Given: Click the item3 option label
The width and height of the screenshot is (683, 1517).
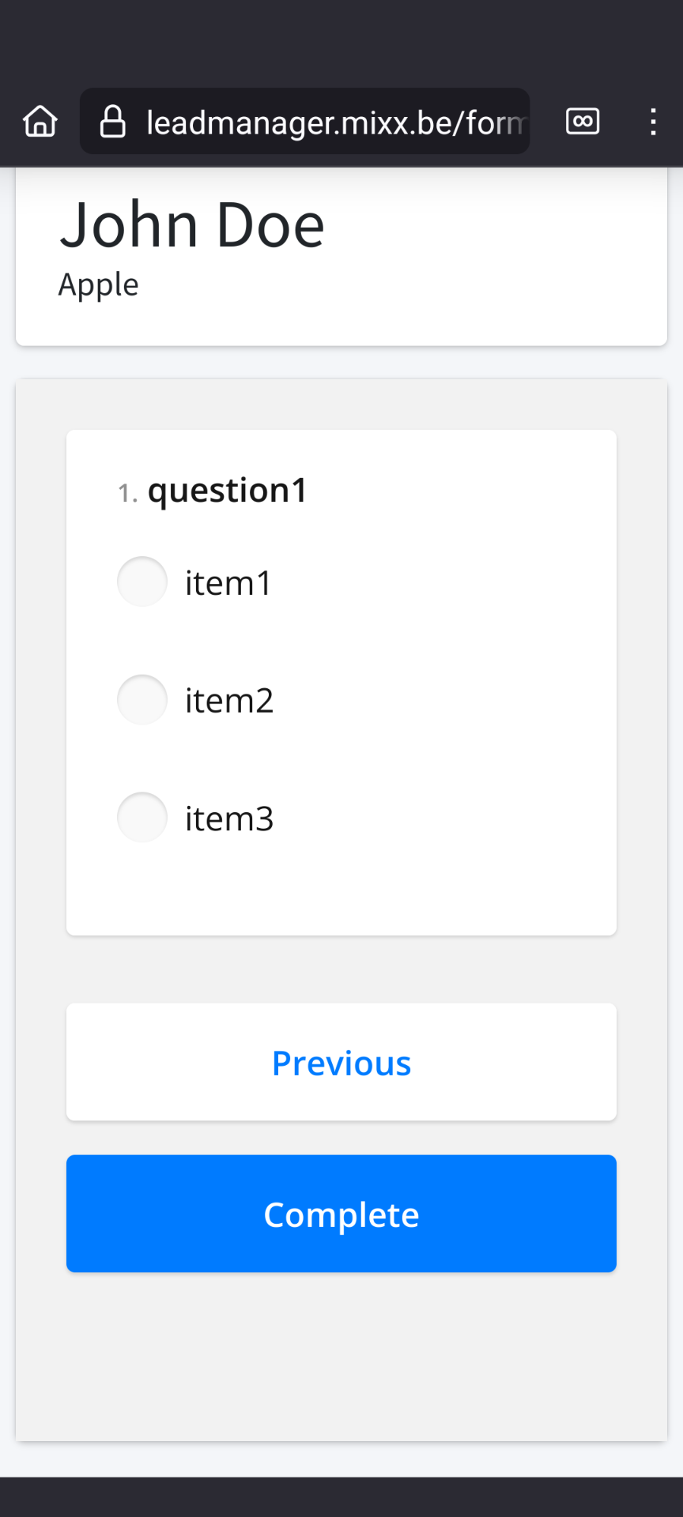Looking at the screenshot, I should (229, 819).
